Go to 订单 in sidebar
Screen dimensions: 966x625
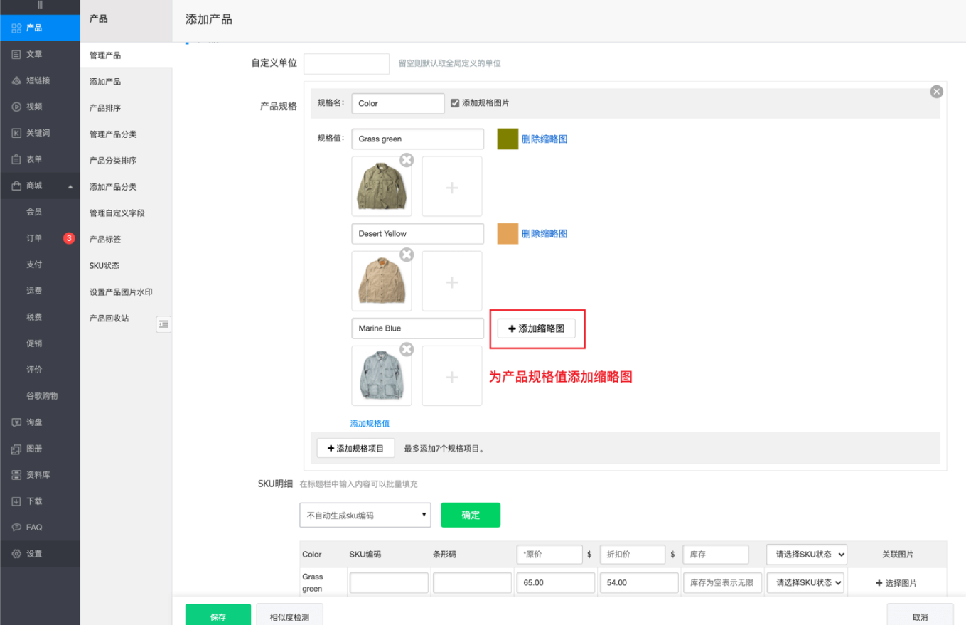tap(34, 238)
